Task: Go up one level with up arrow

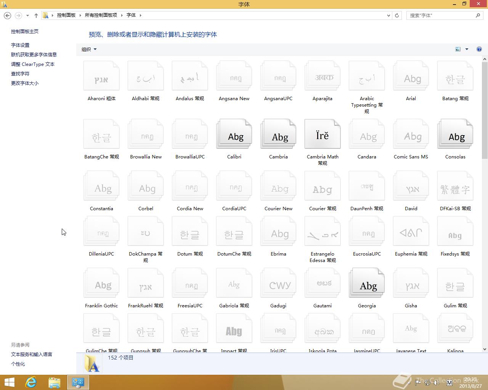Action: pos(36,16)
